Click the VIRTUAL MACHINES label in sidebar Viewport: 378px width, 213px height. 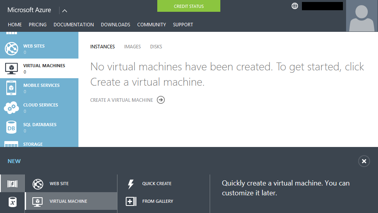[x=44, y=66]
